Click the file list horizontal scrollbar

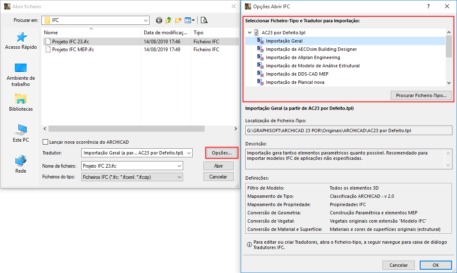point(126,129)
